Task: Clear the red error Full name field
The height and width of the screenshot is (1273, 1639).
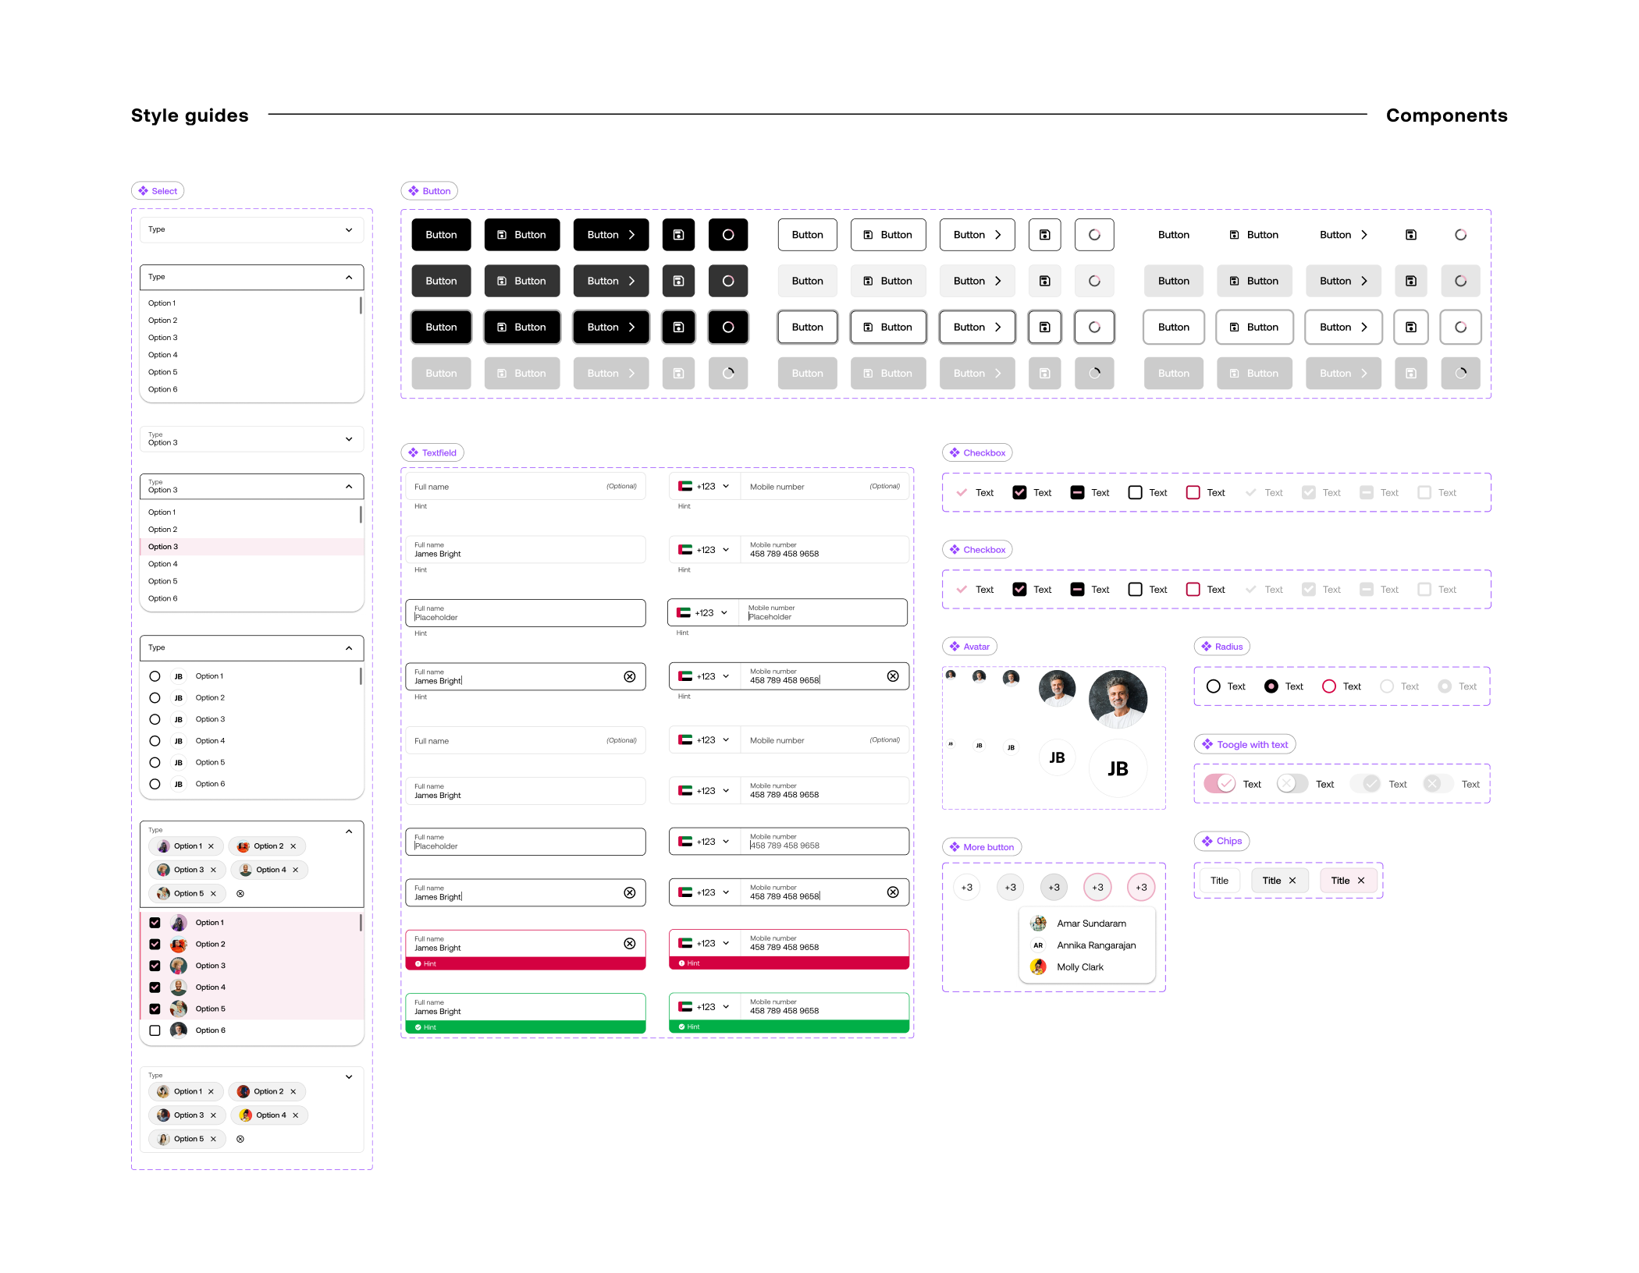Action: pyautogui.click(x=629, y=944)
